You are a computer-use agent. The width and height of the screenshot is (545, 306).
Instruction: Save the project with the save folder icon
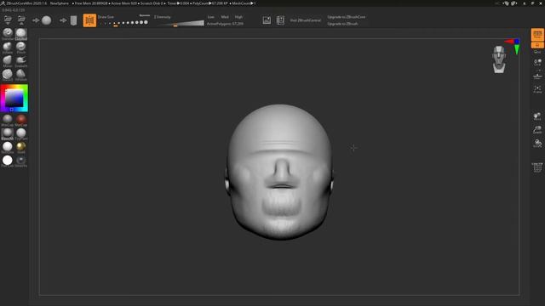point(21,20)
